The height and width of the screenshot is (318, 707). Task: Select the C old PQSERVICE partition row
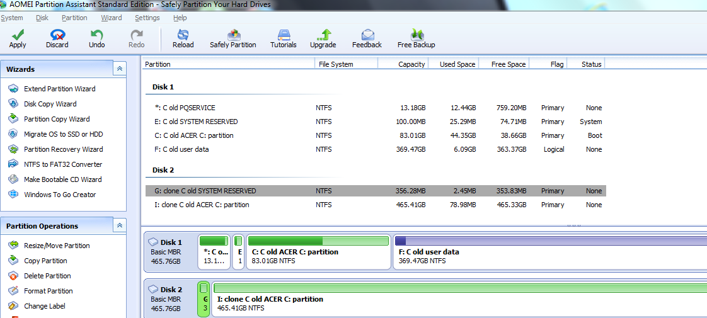[x=376, y=108]
